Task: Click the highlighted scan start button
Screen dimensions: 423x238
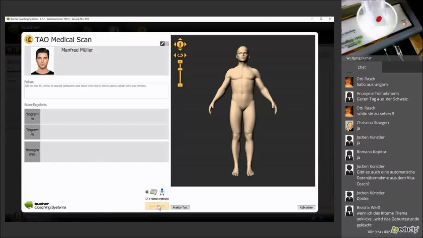Action: (x=157, y=207)
